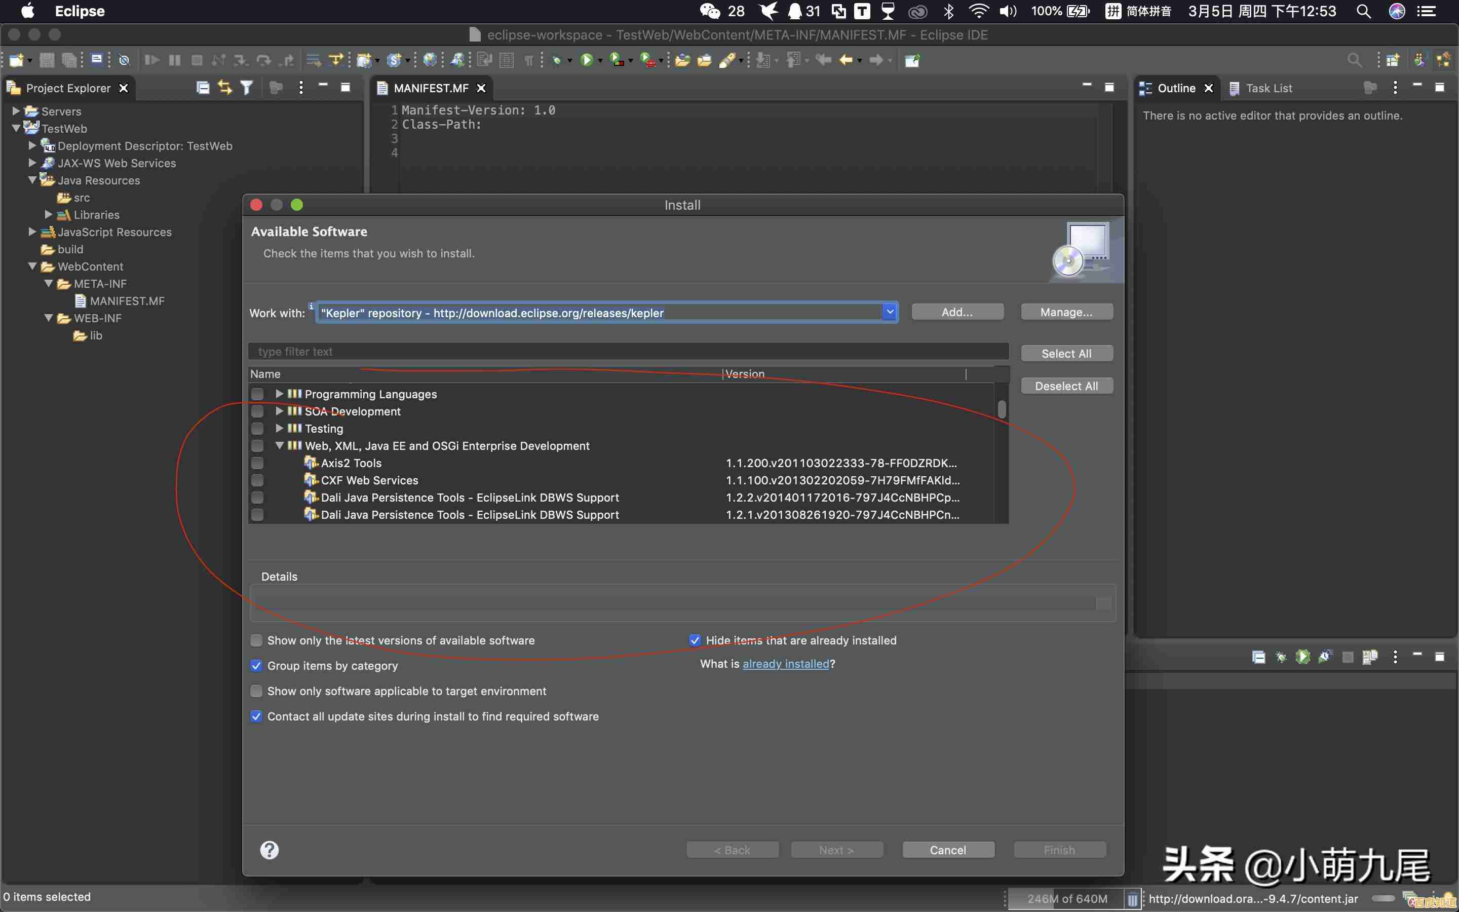This screenshot has width=1459, height=912.
Task: Click the toolbar search magnifier icon
Action: pos(1354,60)
